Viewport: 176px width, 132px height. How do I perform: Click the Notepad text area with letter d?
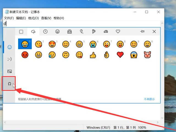coord(82,24)
